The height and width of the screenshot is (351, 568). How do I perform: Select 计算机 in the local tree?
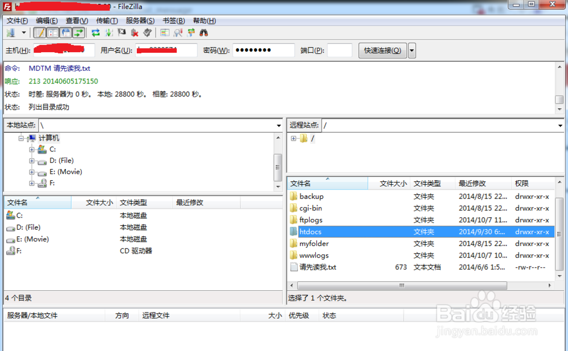pyautogui.click(x=49, y=138)
